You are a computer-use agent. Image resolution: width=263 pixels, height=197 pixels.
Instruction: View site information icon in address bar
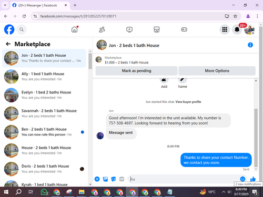pos(35,16)
